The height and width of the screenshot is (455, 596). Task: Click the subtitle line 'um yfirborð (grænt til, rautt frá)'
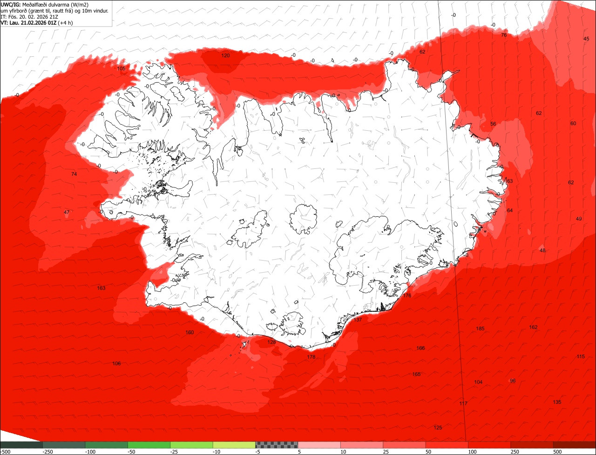[x=39, y=10]
